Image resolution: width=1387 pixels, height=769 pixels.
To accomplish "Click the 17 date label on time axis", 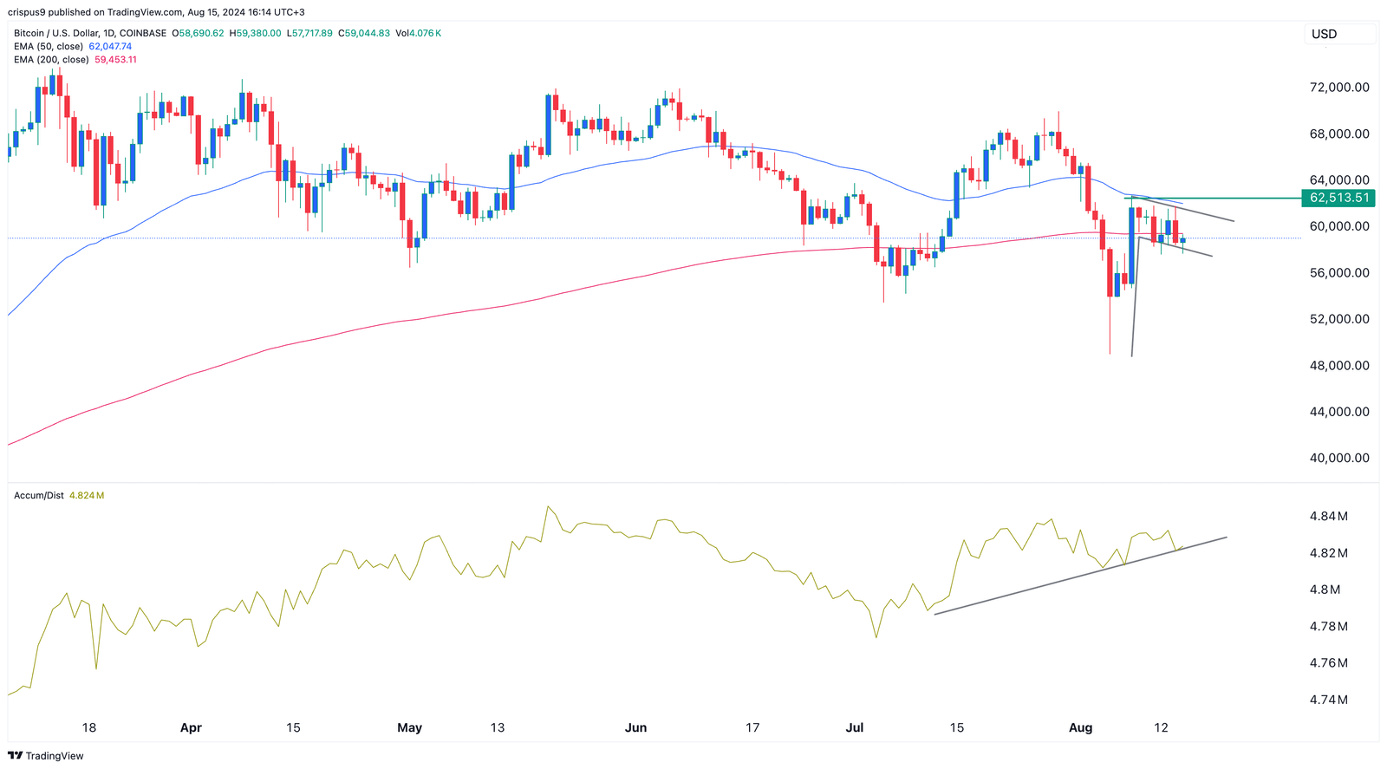I will pyautogui.click(x=752, y=728).
